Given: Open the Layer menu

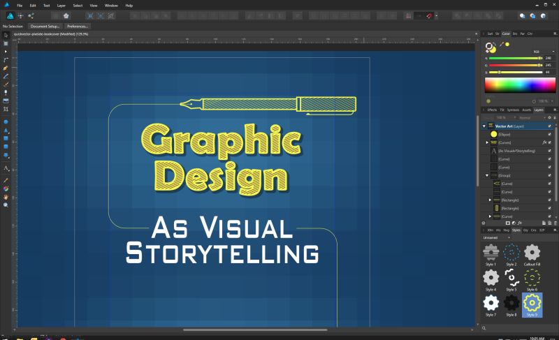Looking at the screenshot, I should pos(61,6).
